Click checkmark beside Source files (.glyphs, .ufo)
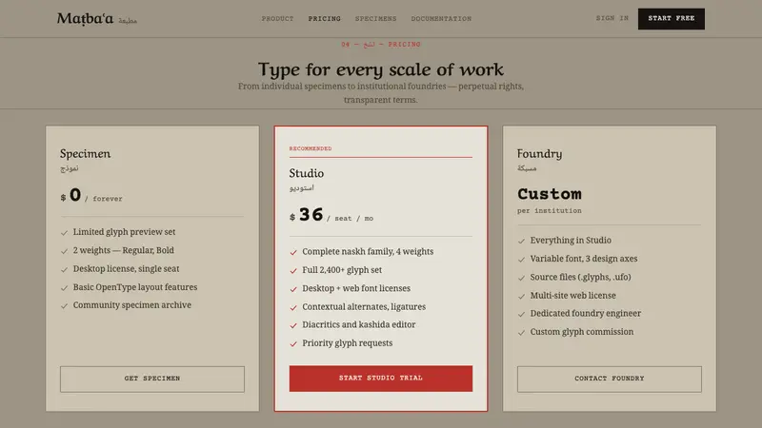This screenshot has width=762, height=428. 521,278
